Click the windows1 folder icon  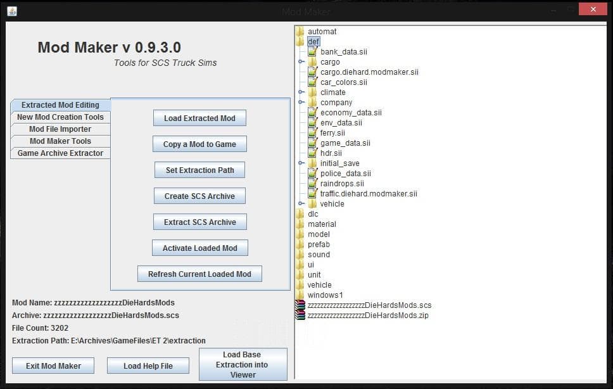coord(300,295)
